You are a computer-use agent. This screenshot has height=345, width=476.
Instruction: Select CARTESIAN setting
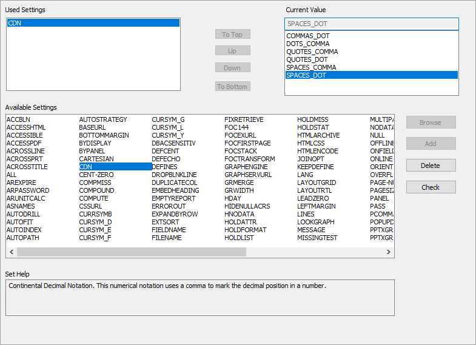tap(96, 159)
